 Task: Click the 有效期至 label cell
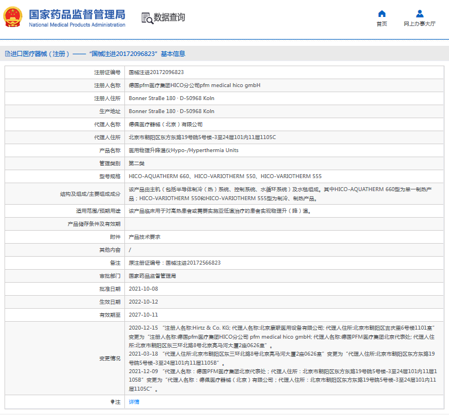[64, 315]
